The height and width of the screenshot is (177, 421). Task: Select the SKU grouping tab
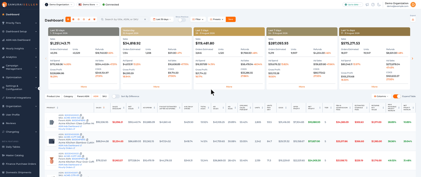[x=105, y=96]
